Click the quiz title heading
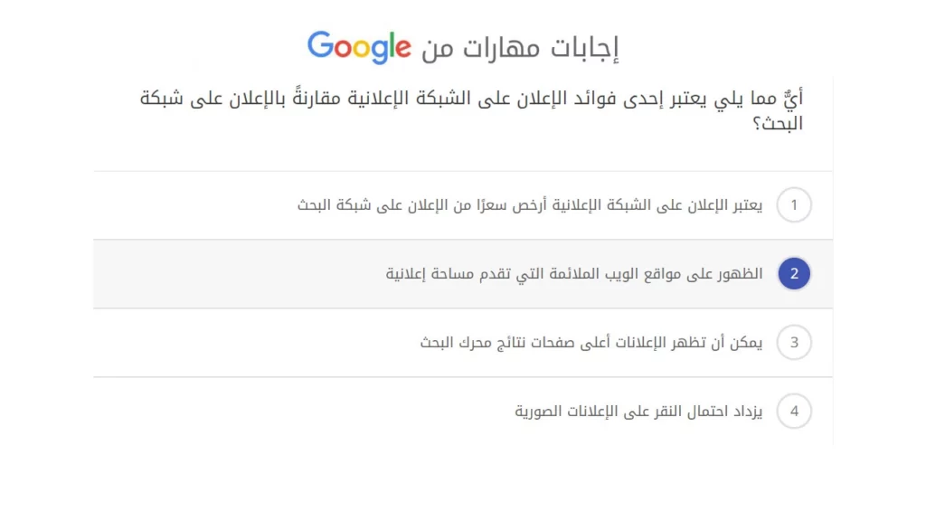The height and width of the screenshot is (521, 926). 463,46
